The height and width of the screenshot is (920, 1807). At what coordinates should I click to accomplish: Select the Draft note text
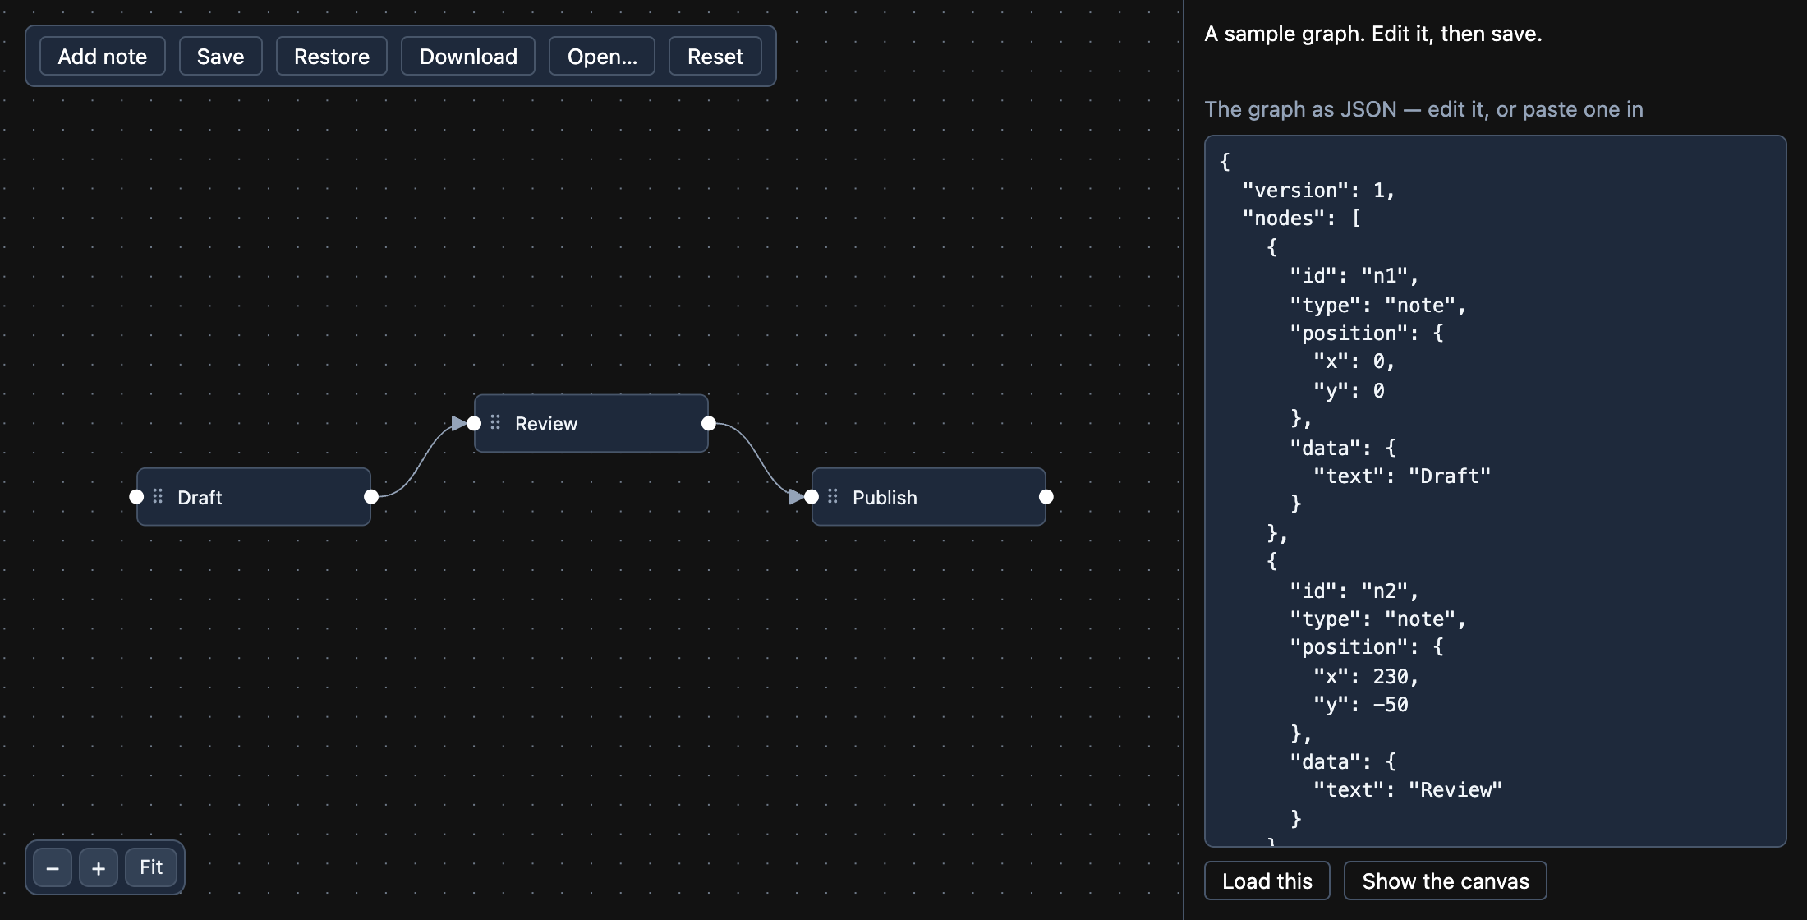click(x=200, y=497)
